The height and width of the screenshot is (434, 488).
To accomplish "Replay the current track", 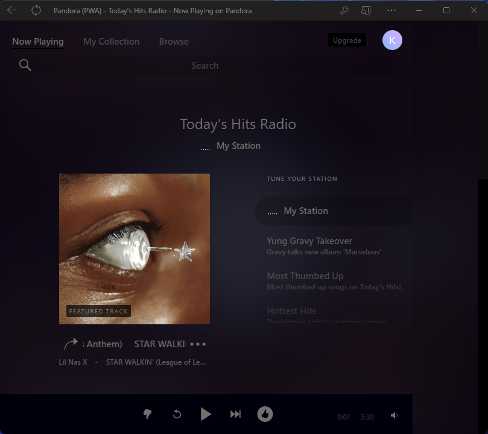I will [177, 414].
